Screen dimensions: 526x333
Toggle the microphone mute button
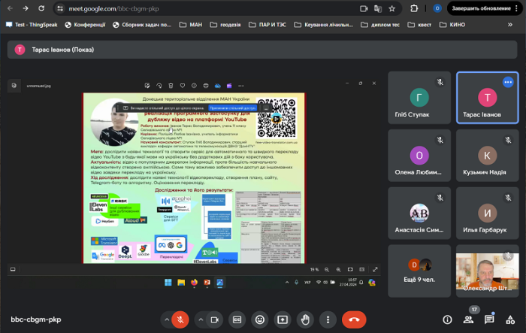coord(180,319)
